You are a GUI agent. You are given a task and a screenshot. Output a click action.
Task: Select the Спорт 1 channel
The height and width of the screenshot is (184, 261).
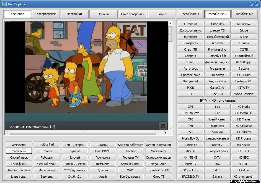pos(191,56)
